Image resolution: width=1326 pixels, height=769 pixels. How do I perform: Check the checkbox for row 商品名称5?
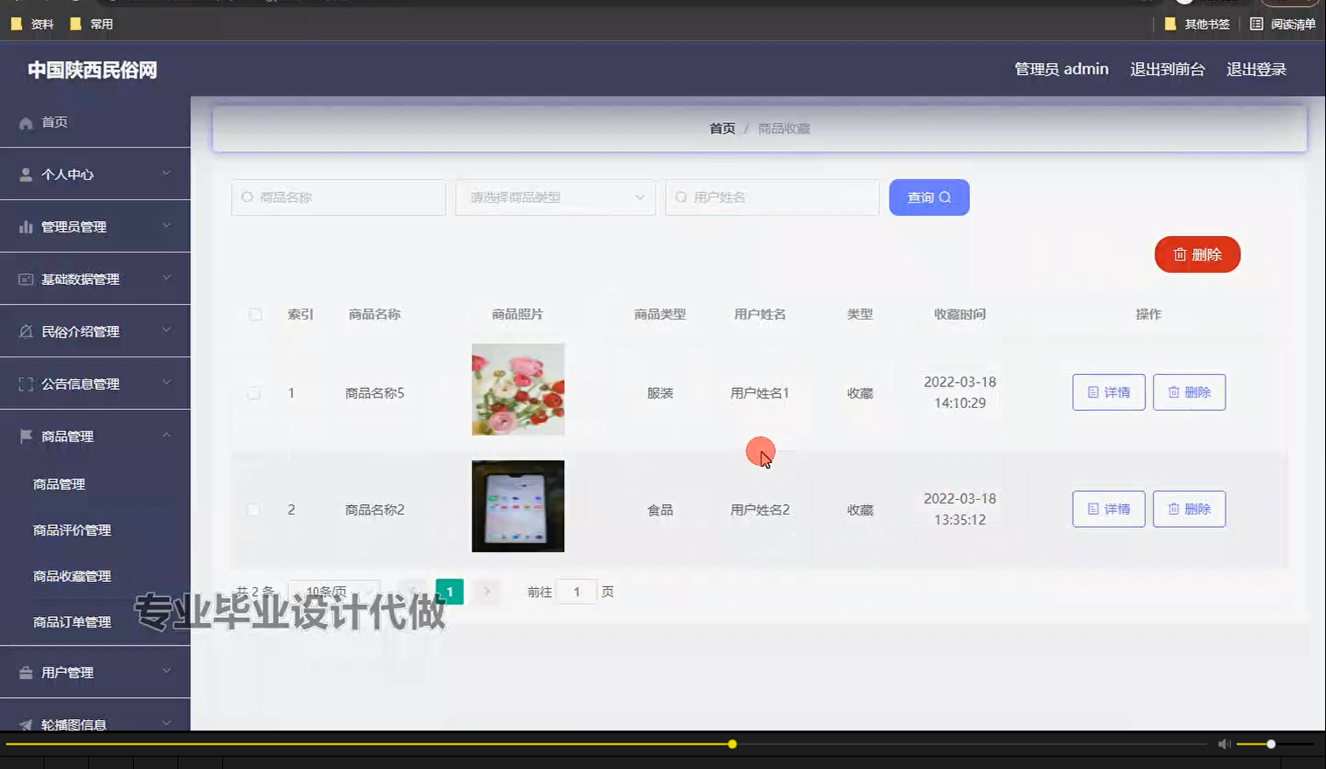pos(254,392)
